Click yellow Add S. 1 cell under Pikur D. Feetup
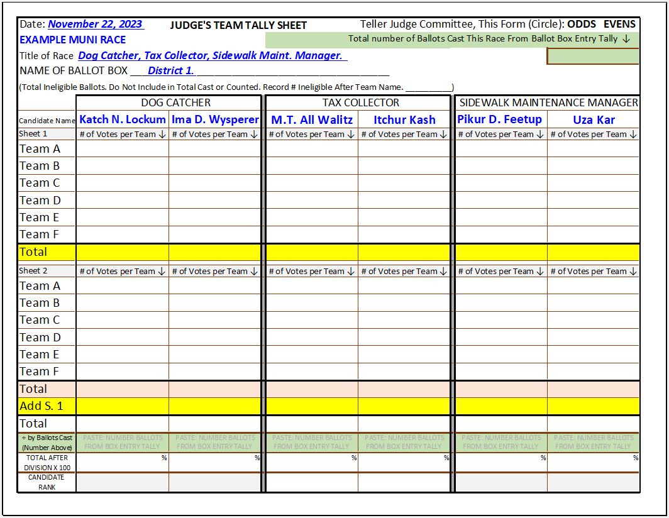 tap(501, 406)
